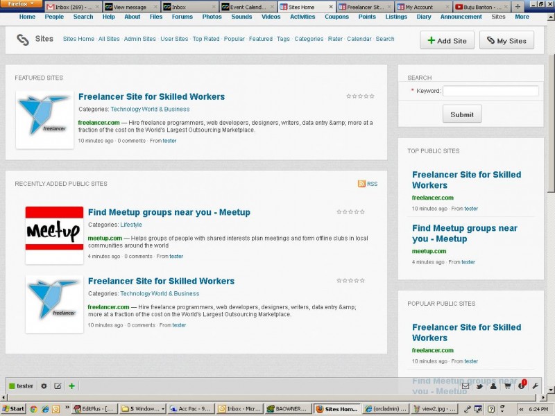This screenshot has width=555, height=416.
Task: Click the green plus in bottom bar
Action: coord(71,386)
